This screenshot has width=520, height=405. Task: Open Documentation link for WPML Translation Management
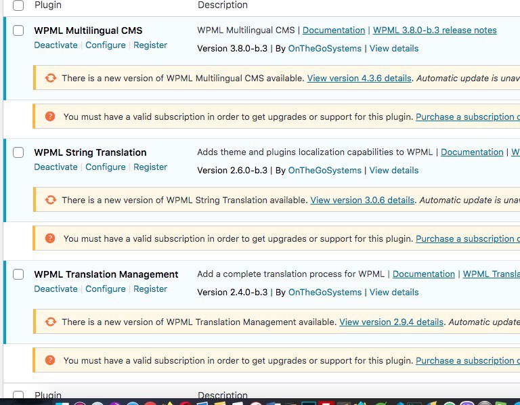coord(423,274)
